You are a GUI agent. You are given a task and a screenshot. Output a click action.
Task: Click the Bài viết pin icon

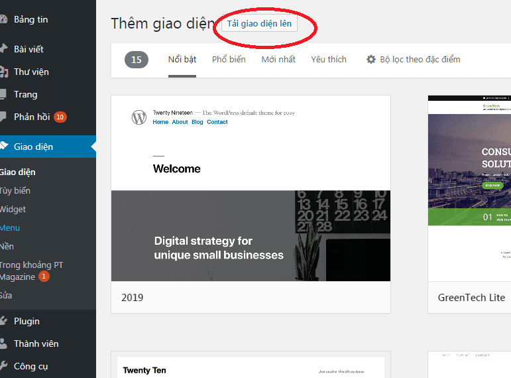3,49
